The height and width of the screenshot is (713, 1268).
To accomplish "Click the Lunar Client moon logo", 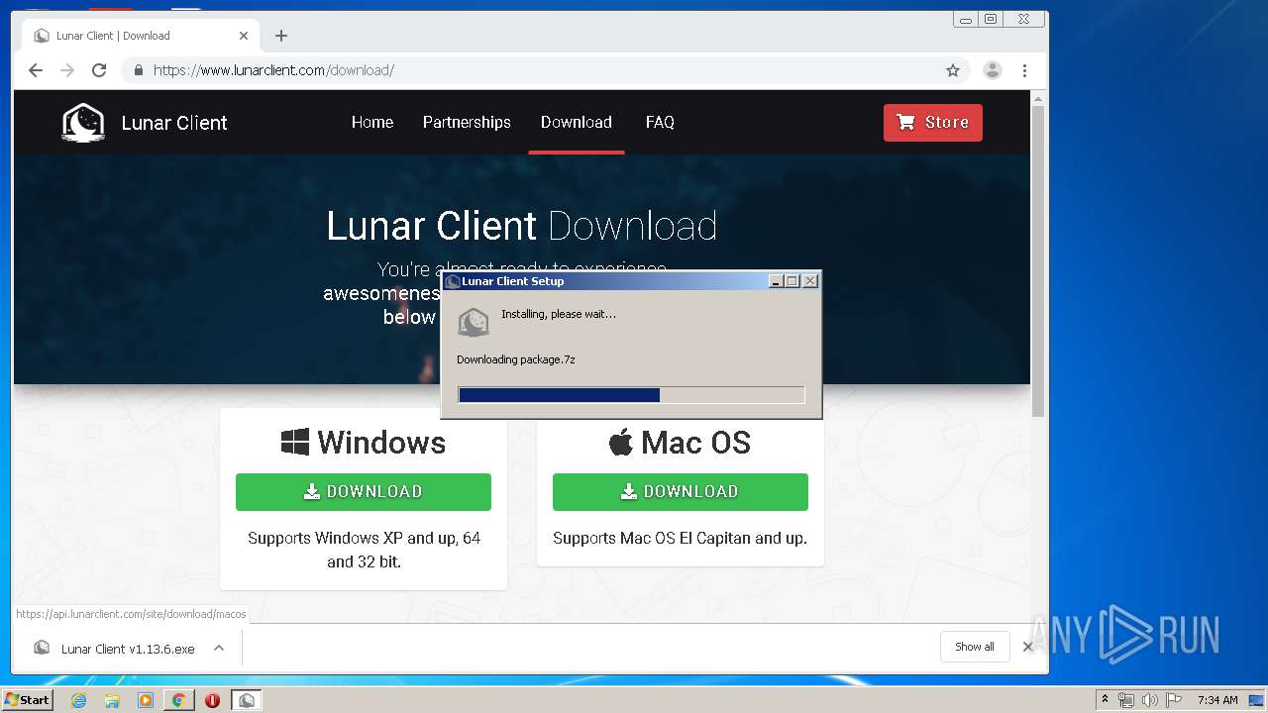I will pos(83,123).
